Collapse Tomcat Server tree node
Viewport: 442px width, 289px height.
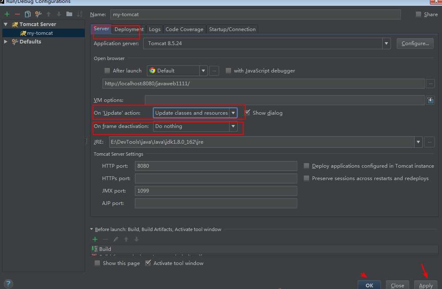(x=6, y=24)
